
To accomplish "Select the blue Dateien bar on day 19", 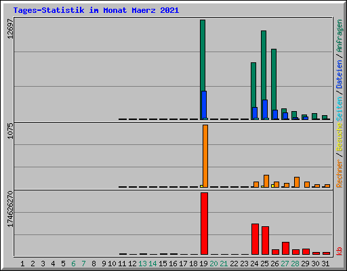I will (x=204, y=105).
